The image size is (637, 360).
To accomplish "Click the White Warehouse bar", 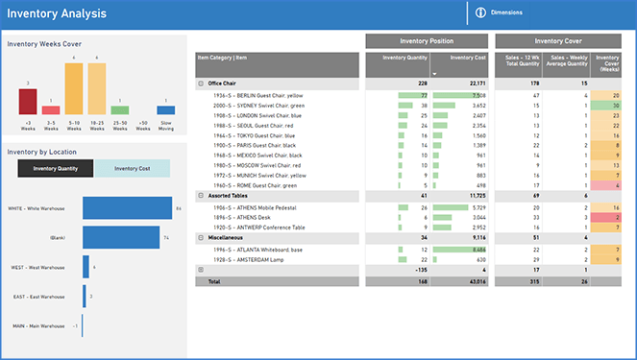I will click(127, 208).
